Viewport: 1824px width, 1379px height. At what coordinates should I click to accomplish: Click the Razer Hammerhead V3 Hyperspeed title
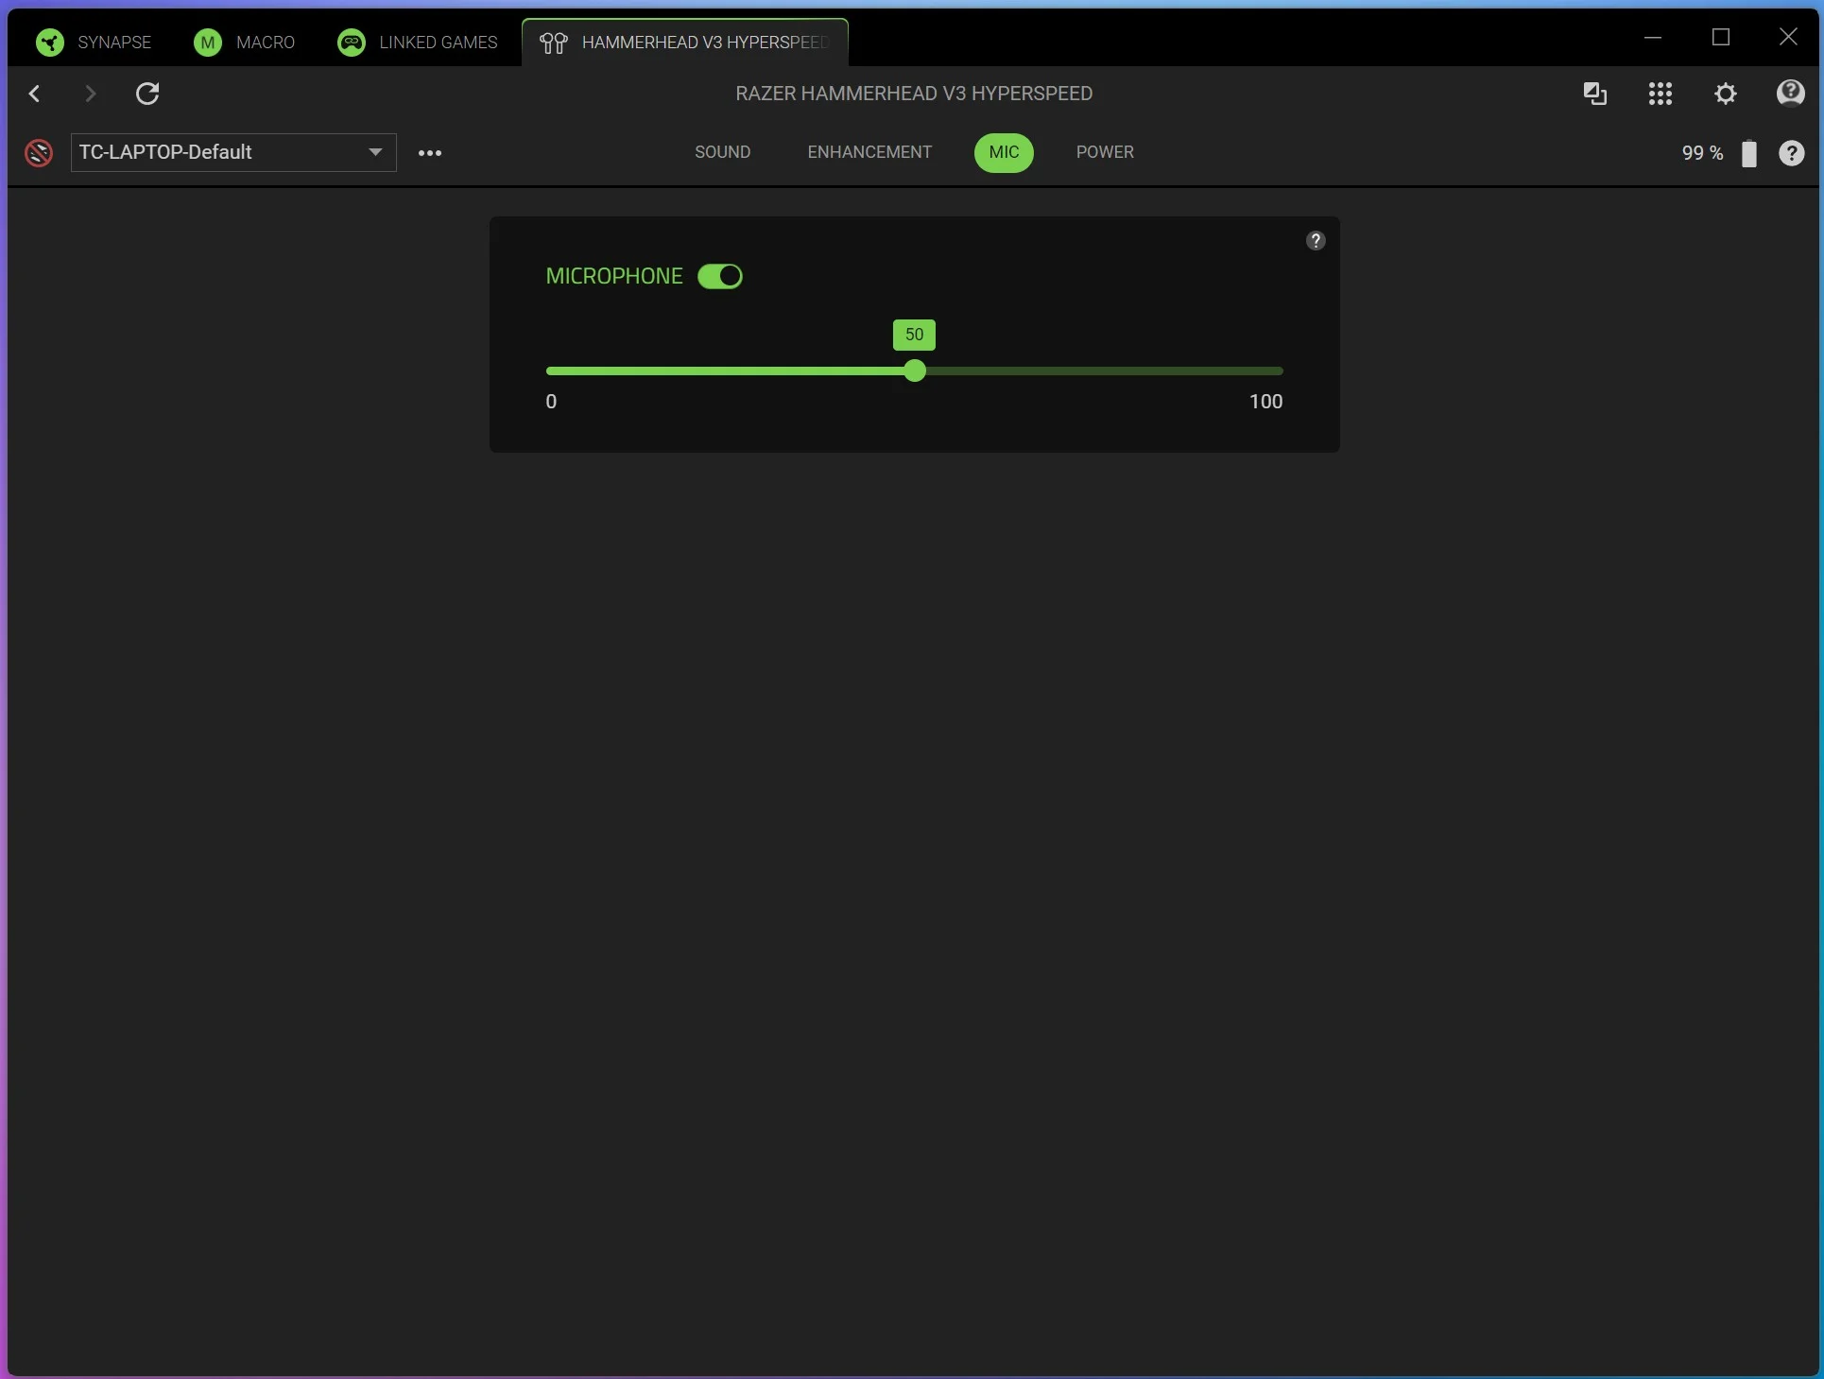pos(914,94)
